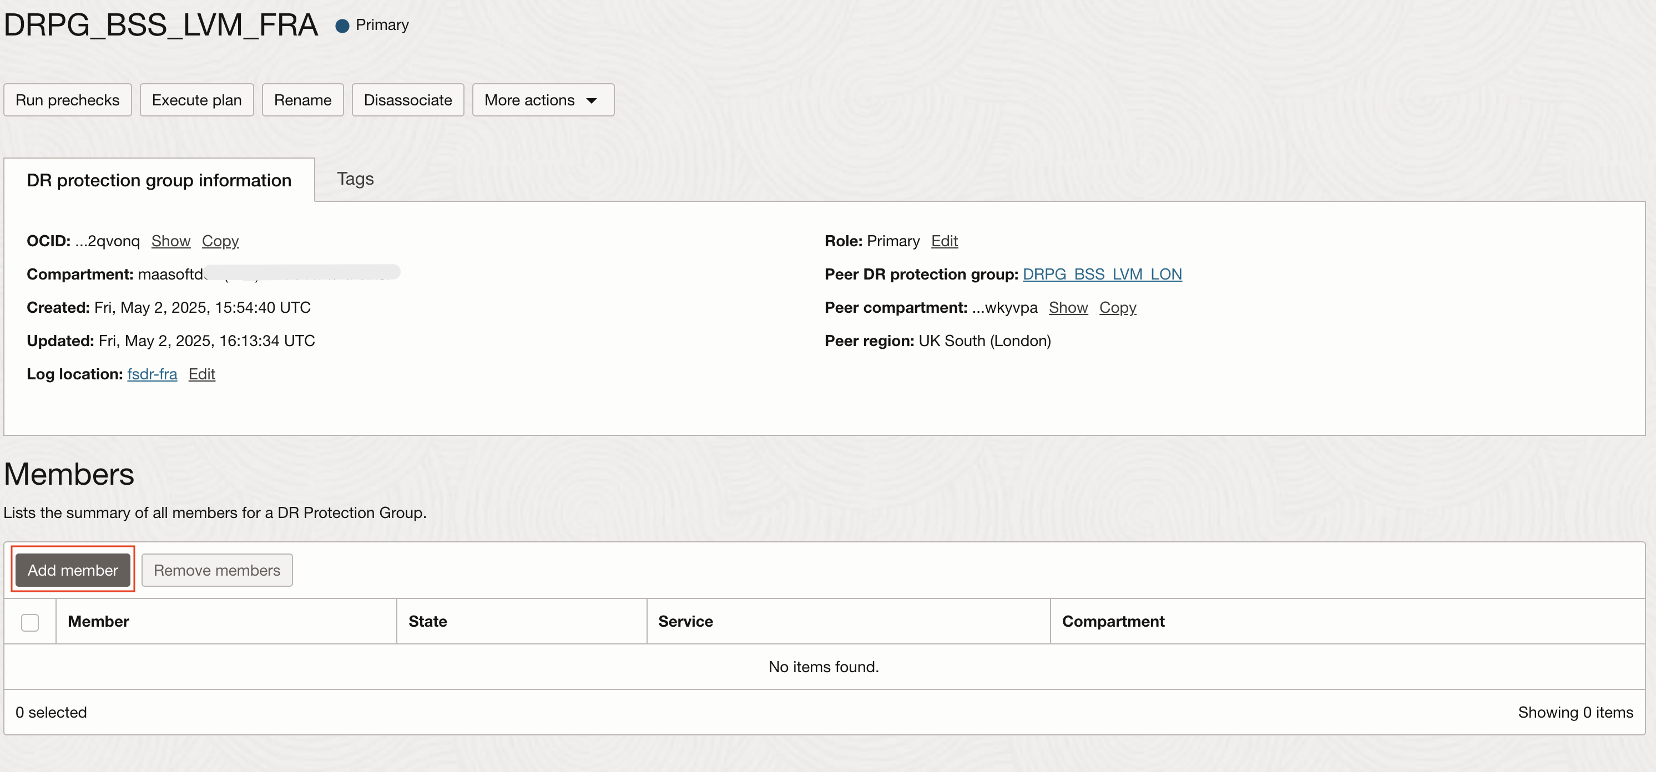Show the full OCID value
The height and width of the screenshot is (772, 1656).
[x=170, y=241]
